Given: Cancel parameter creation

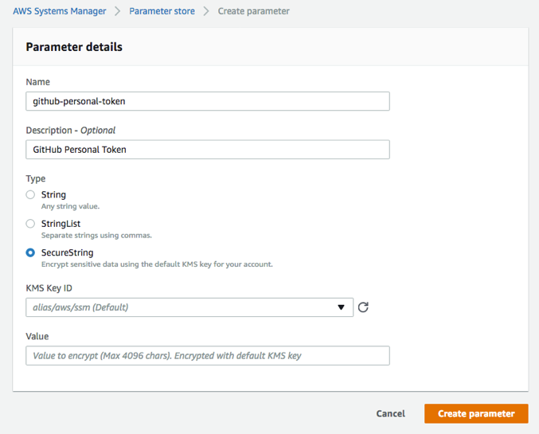Looking at the screenshot, I should 390,413.
